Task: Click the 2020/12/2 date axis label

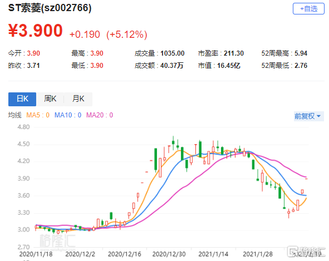Action: tap(80, 254)
